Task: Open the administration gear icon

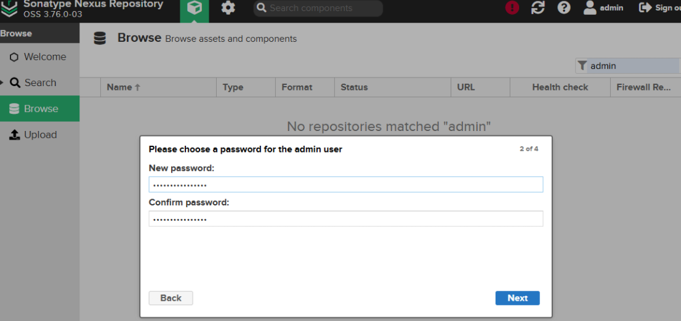Action: (x=228, y=8)
